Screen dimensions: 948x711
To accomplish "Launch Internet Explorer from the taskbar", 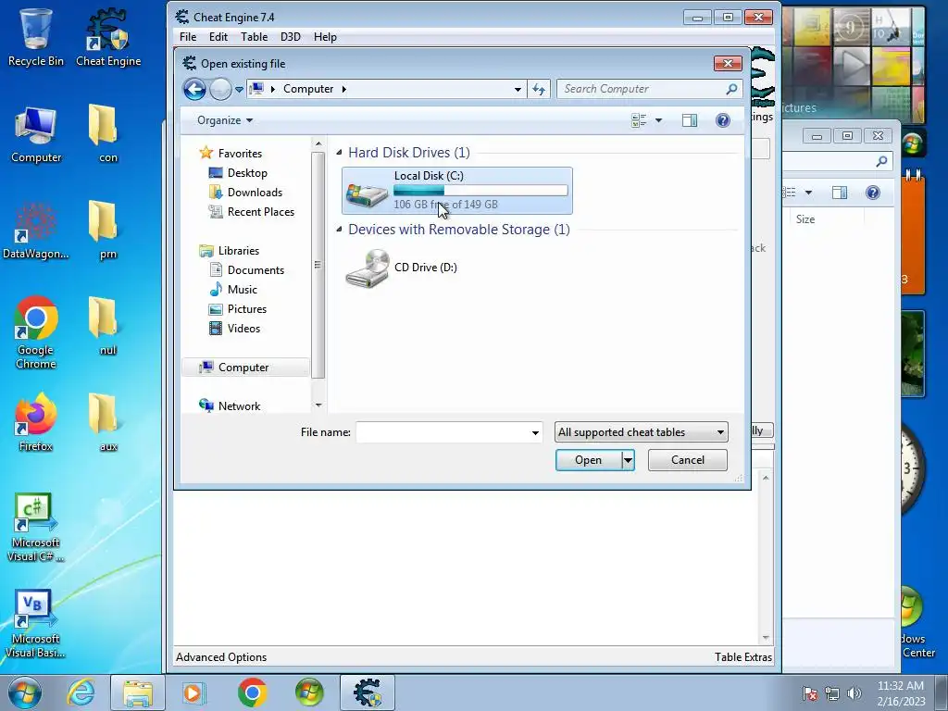I will [x=81, y=692].
